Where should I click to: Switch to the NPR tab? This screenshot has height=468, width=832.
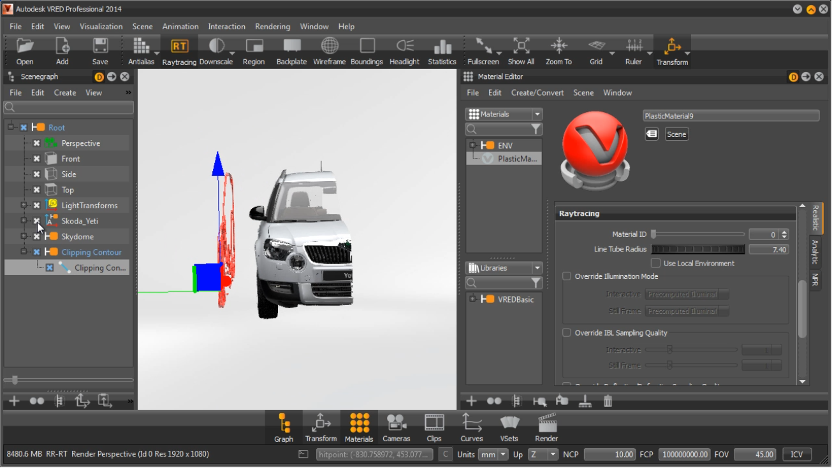(x=815, y=280)
